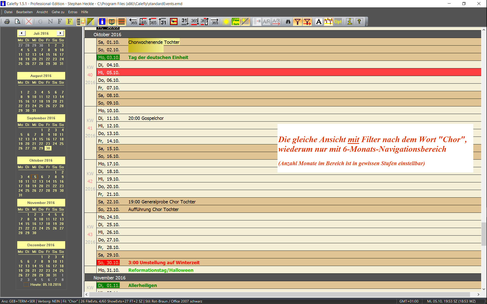
Task: Click the left arrow 365 navigation icon
Action: click(x=133, y=22)
